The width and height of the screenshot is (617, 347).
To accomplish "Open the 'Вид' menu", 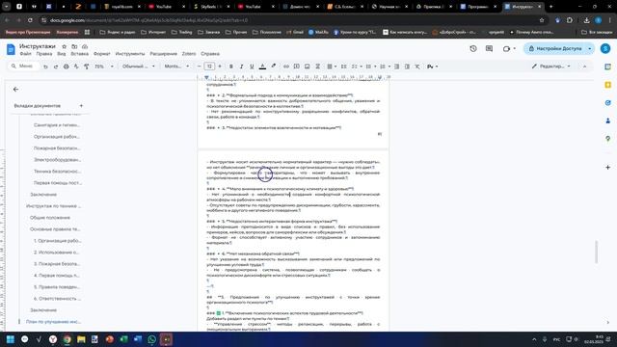I will click(62, 54).
